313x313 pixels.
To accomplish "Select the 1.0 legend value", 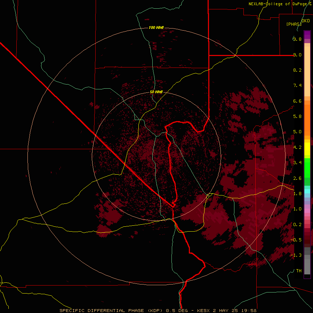I will click(x=297, y=209).
